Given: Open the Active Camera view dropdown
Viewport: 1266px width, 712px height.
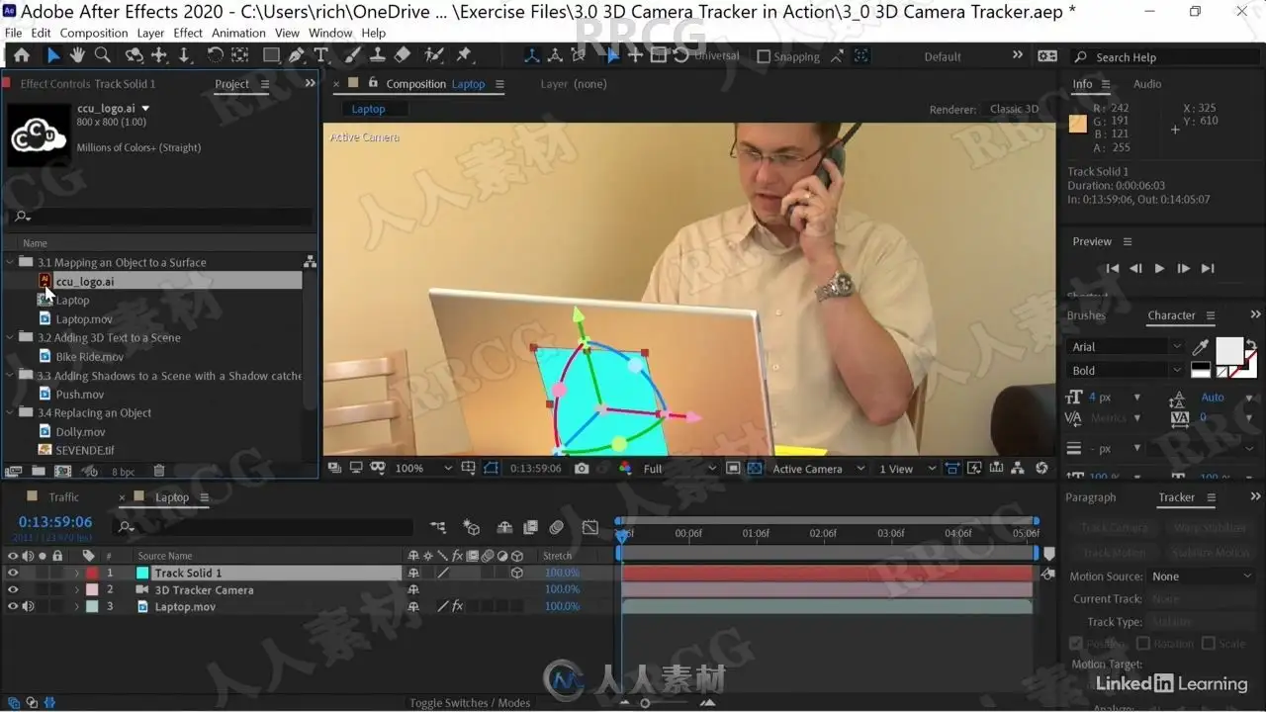Looking at the screenshot, I should [x=818, y=469].
